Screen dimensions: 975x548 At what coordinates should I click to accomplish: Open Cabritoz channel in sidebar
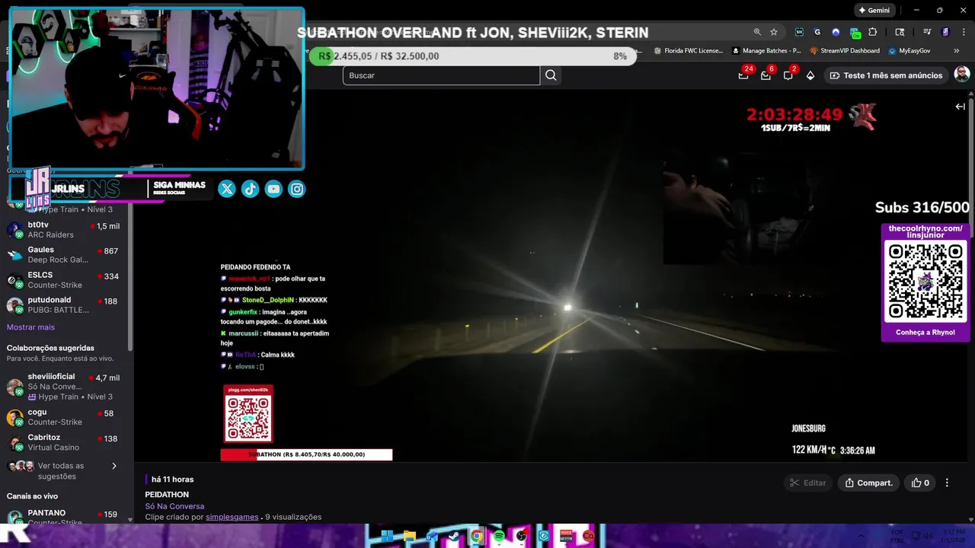tap(65, 442)
